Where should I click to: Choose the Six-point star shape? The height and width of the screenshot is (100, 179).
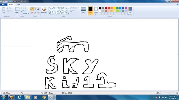pyautogui.click(x=58, y=13)
